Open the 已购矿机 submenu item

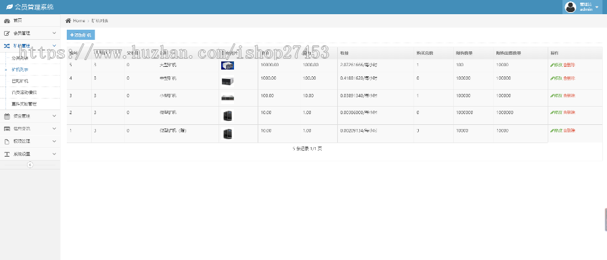20,81
